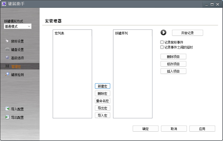
Task: Click the 删除项目 button
Action: click(173, 57)
